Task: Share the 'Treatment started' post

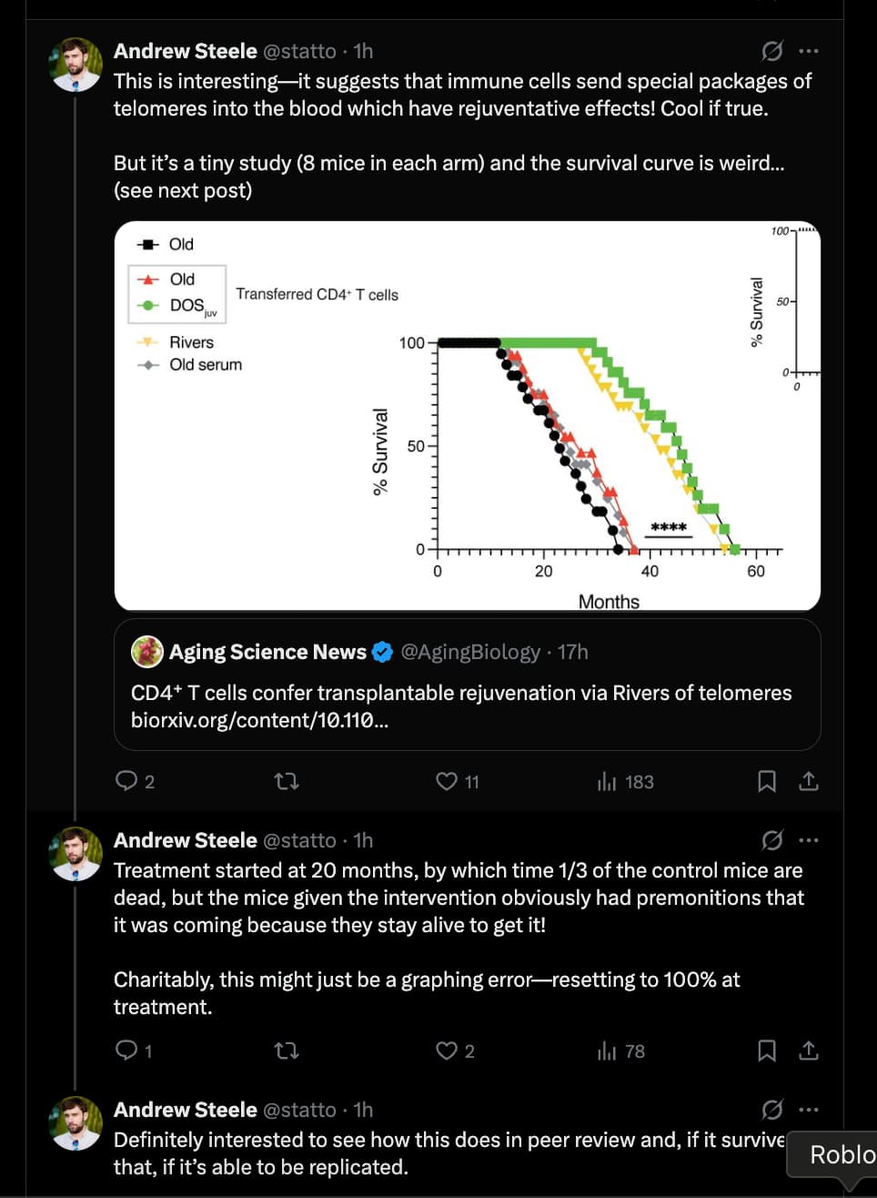Action: pos(808,1051)
